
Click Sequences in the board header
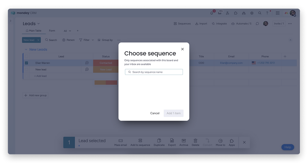tap(182, 24)
